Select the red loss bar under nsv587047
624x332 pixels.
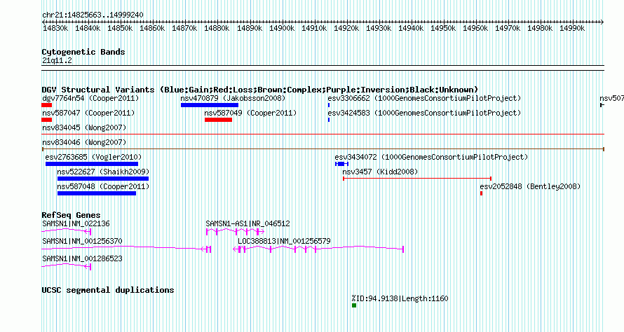[x=46, y=120]
